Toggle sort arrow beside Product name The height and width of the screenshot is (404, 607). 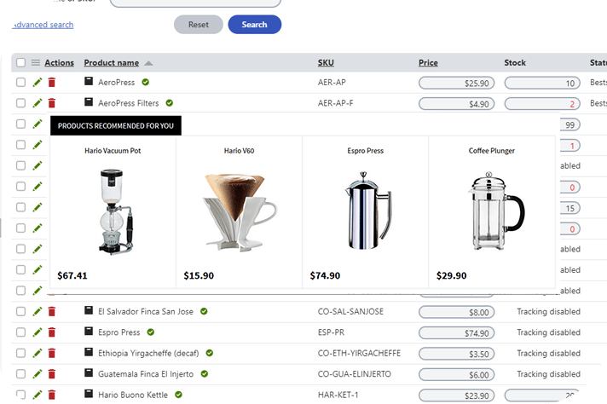148,63
